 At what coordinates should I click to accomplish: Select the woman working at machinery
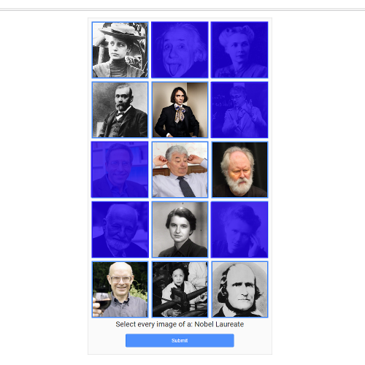click(180, 289)
